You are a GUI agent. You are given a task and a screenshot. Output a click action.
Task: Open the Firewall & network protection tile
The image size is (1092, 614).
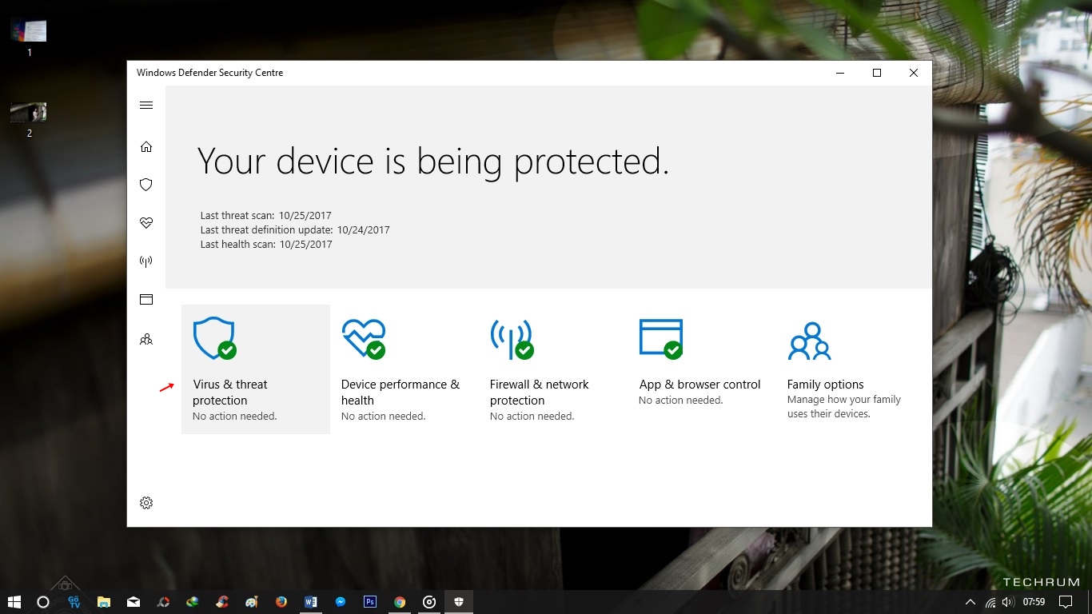pos(553,369)
